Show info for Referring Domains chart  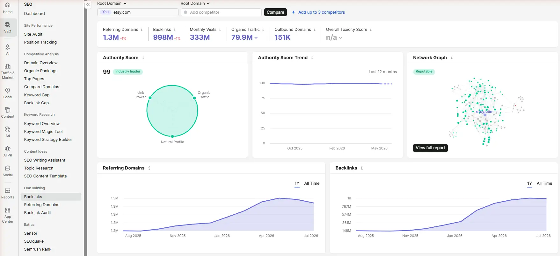149,168
